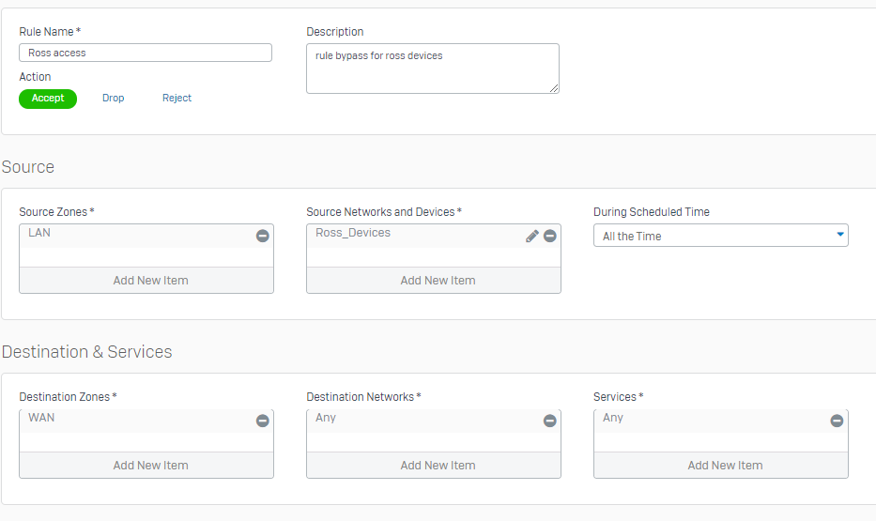Expand the schedule dropdown arrow
The height and width of the screenshot is (521, 876).
click(x=839, y=235)
